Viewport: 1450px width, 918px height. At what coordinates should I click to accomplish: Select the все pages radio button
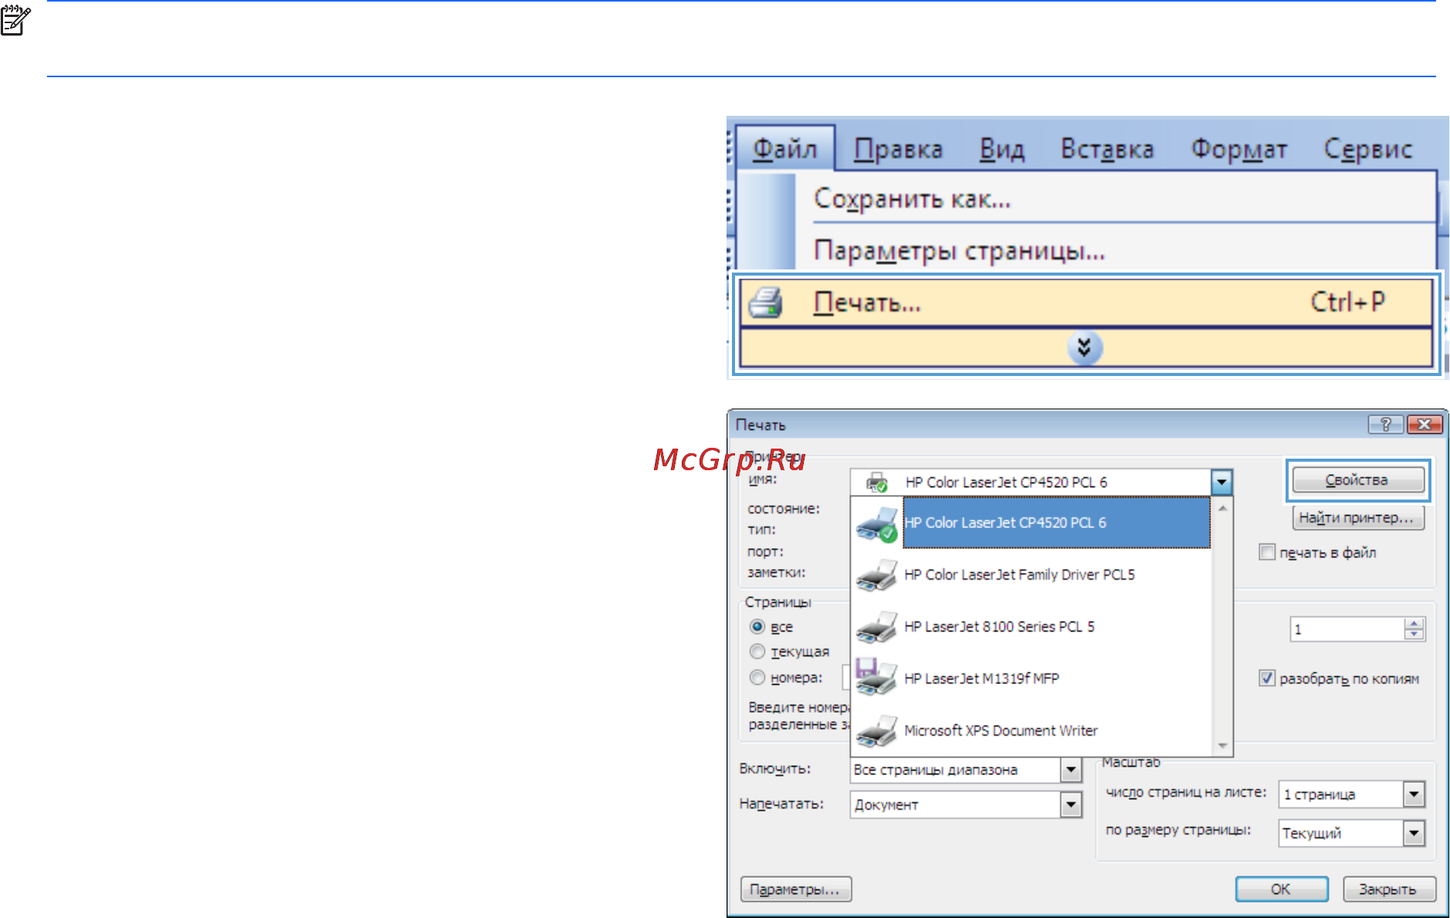(x=757, y=626)
